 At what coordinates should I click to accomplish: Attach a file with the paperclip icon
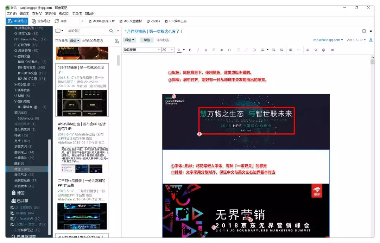(308, 50)
